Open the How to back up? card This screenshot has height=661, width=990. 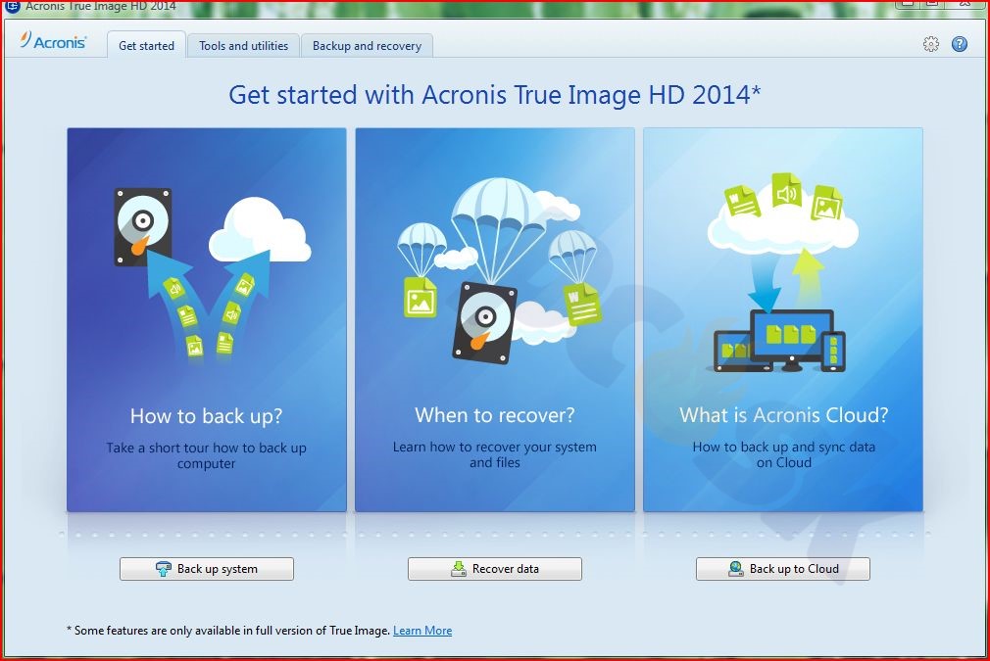coord(207,320)
